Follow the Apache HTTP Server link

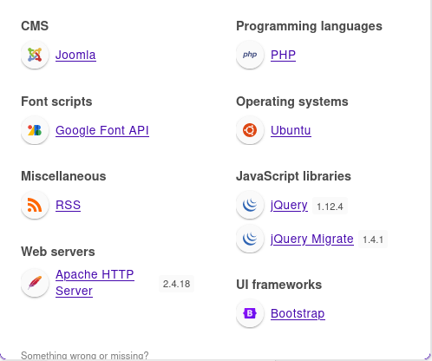(x=95, y=283)
